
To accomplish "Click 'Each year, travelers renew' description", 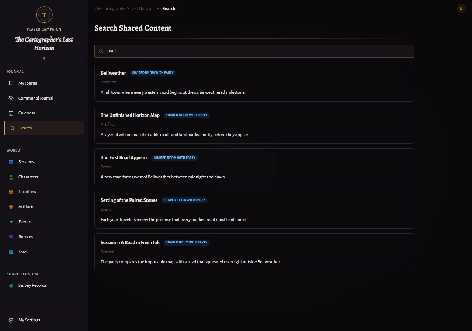I will tap(174, 220).
